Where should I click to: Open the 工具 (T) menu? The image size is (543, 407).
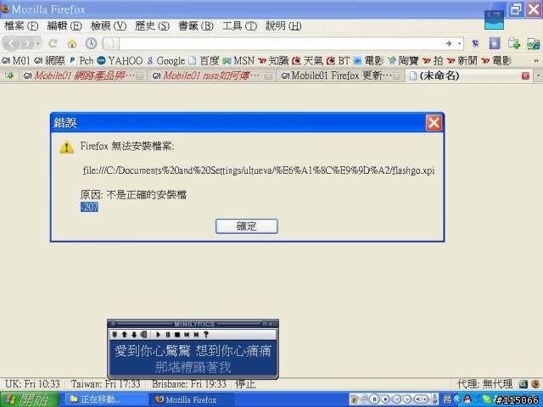click(239, 26)
